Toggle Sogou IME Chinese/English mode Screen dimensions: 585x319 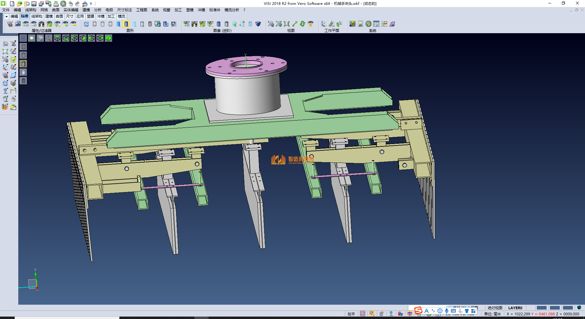pyautogui.click(x=427, y=311)
